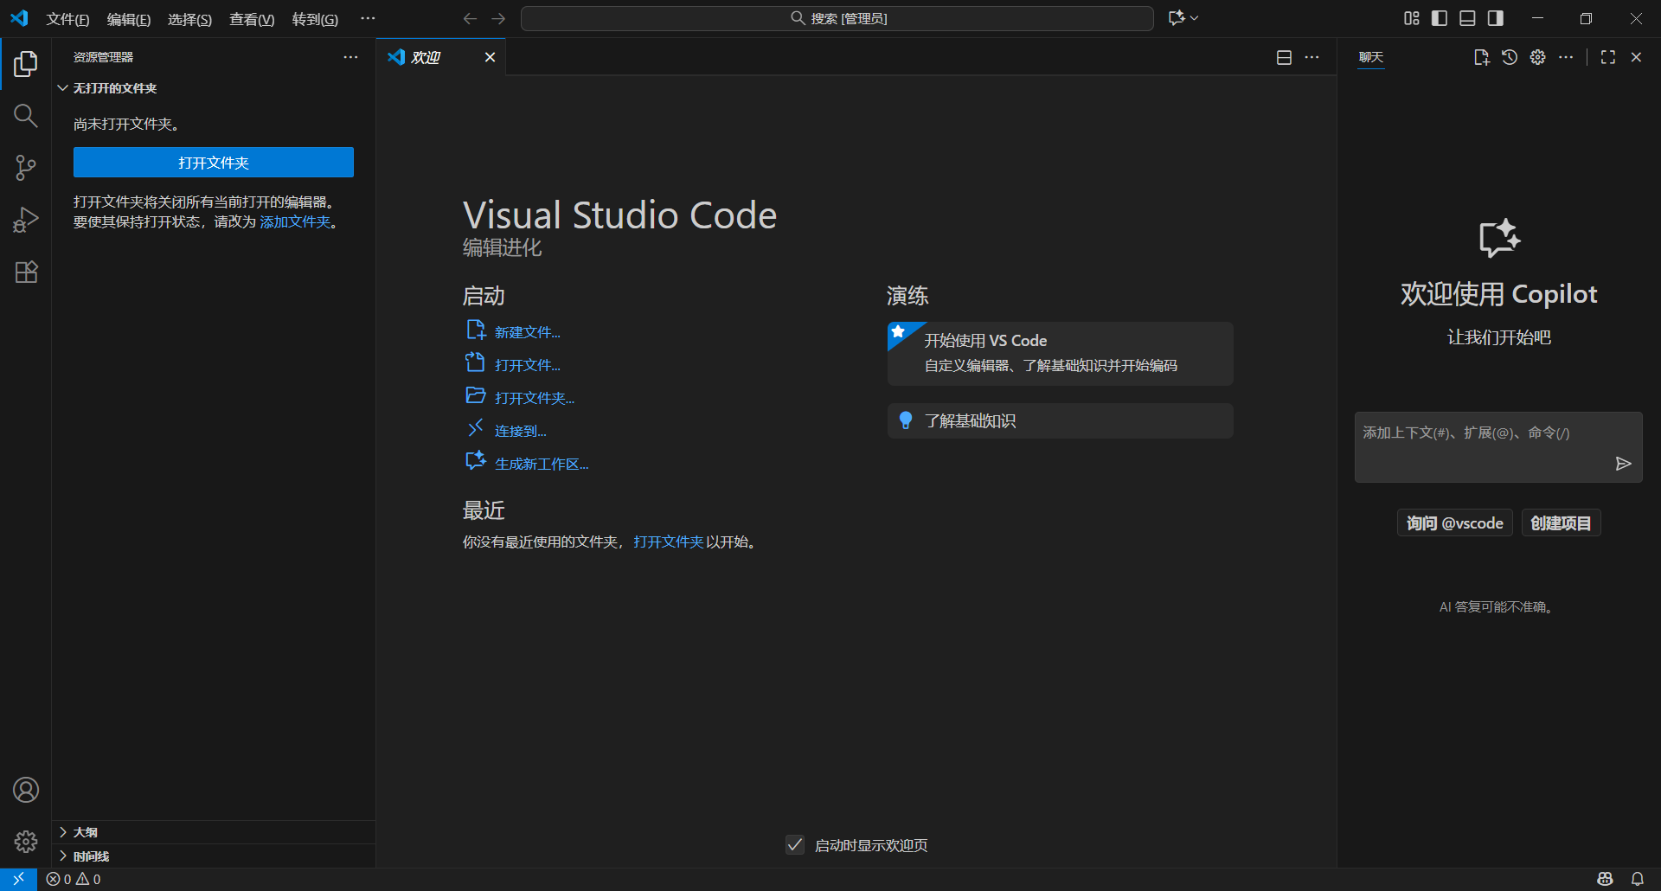Image resolution: width=1661 pixels, height=891 pixels.
Task: Click the blue Open Folder button
Action: [x=214, y=162]
